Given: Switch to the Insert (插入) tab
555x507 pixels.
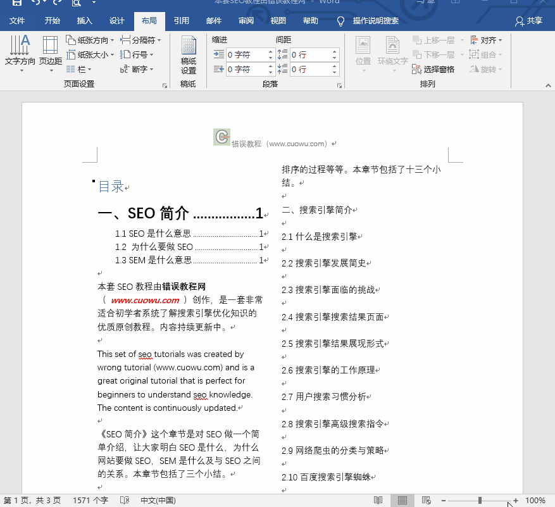Looking at the screenshot, I should (84, 20).
